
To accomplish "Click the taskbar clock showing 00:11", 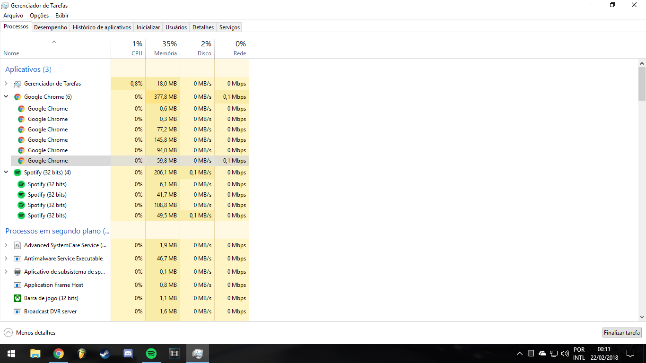I will pos(604,354).
